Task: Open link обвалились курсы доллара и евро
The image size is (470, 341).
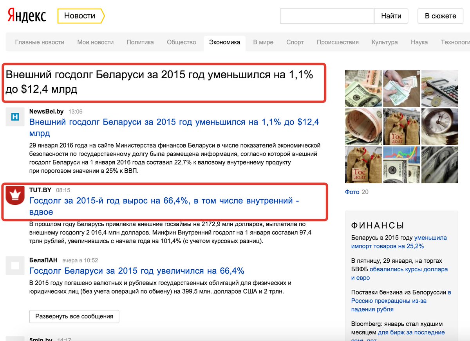Action: [x=399, y=274]
